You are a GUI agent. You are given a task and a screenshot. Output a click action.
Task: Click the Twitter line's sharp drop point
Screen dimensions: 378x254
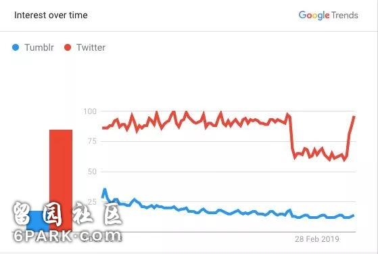[291, 136]
